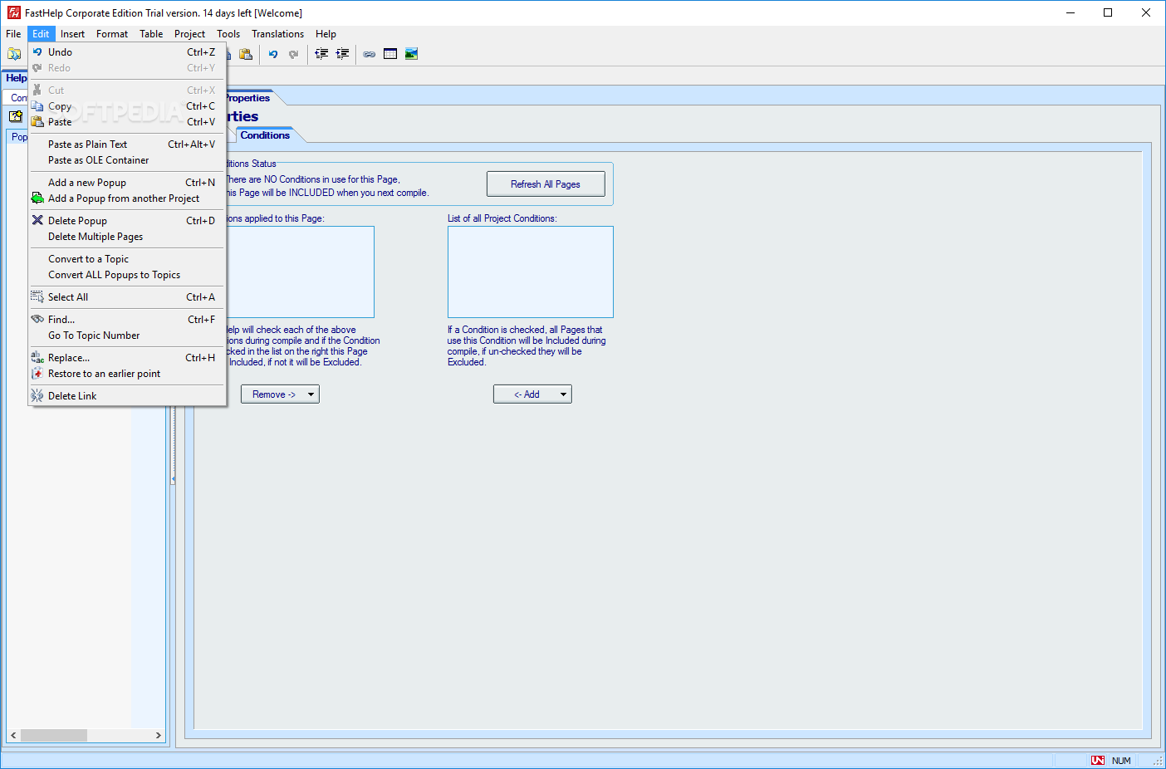
Task: Select Restore to an earlier point
Action: (127, 374)
